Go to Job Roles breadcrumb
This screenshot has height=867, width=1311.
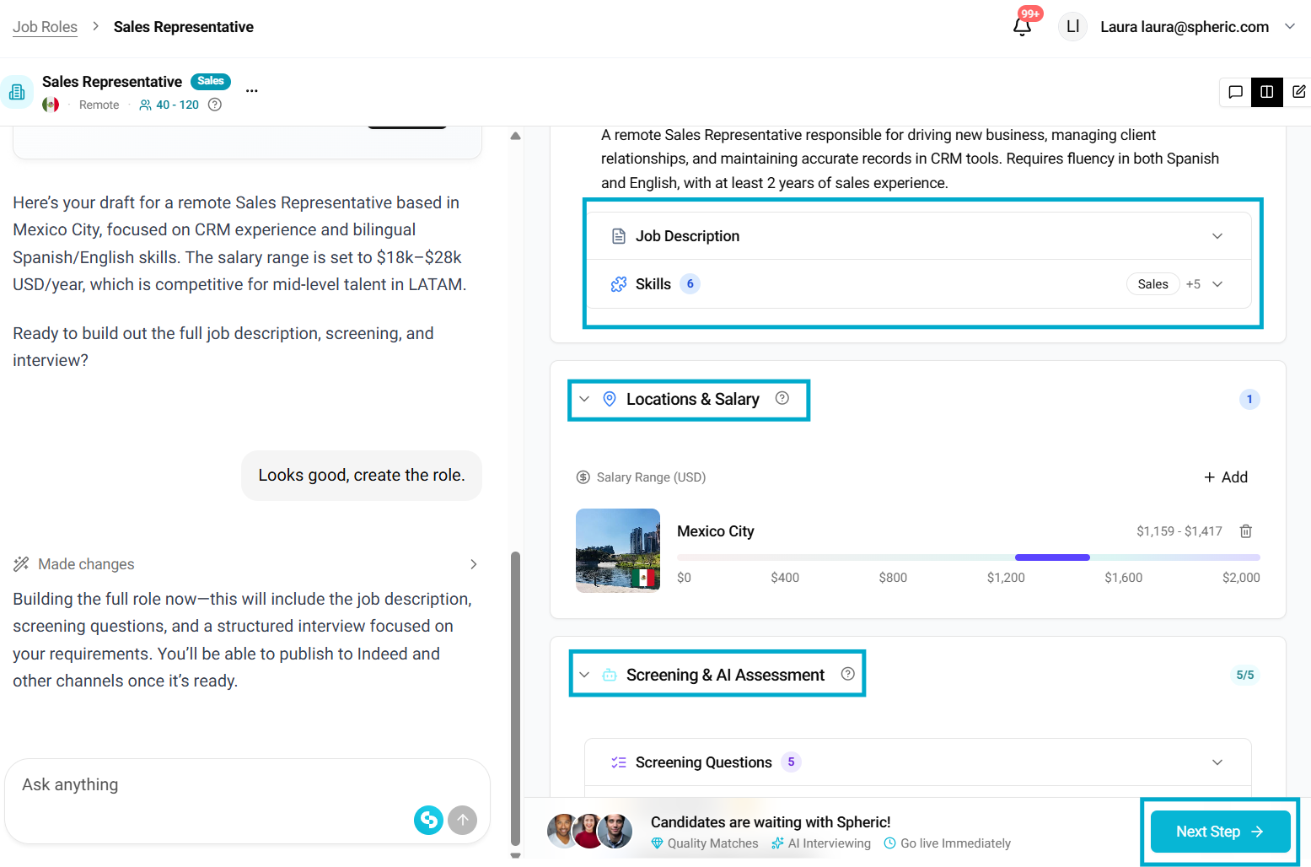[x=45, y=27]
